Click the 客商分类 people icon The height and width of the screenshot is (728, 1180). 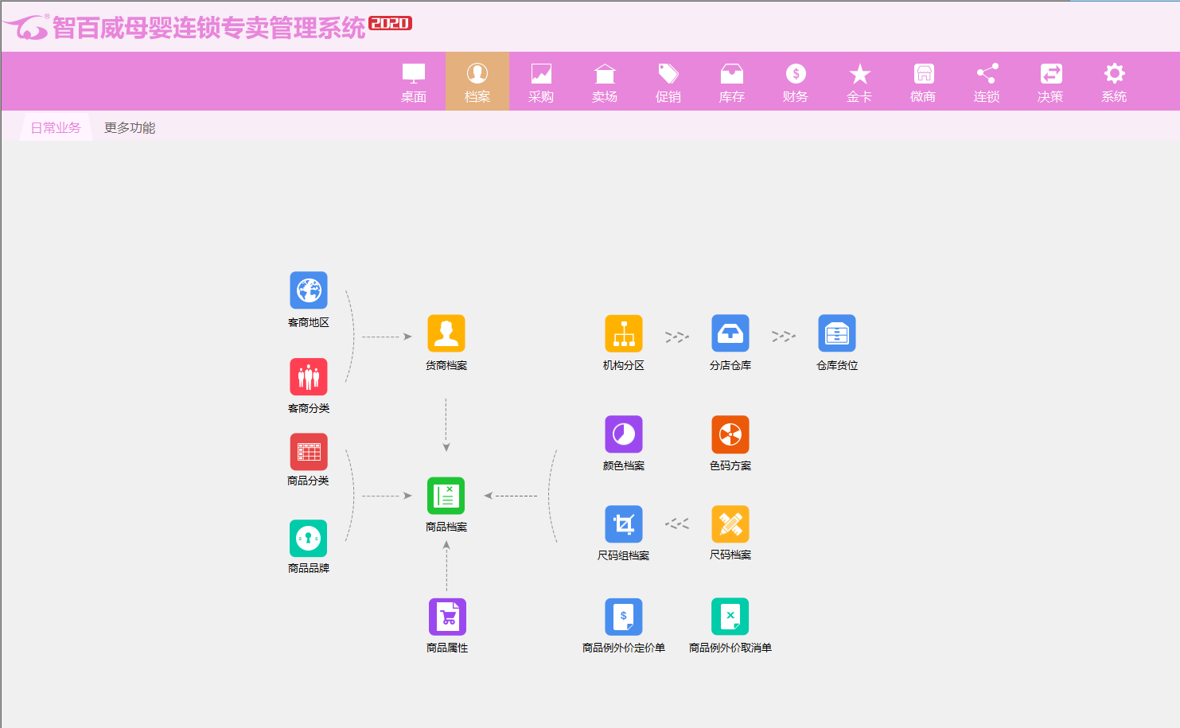pos(308,376)
